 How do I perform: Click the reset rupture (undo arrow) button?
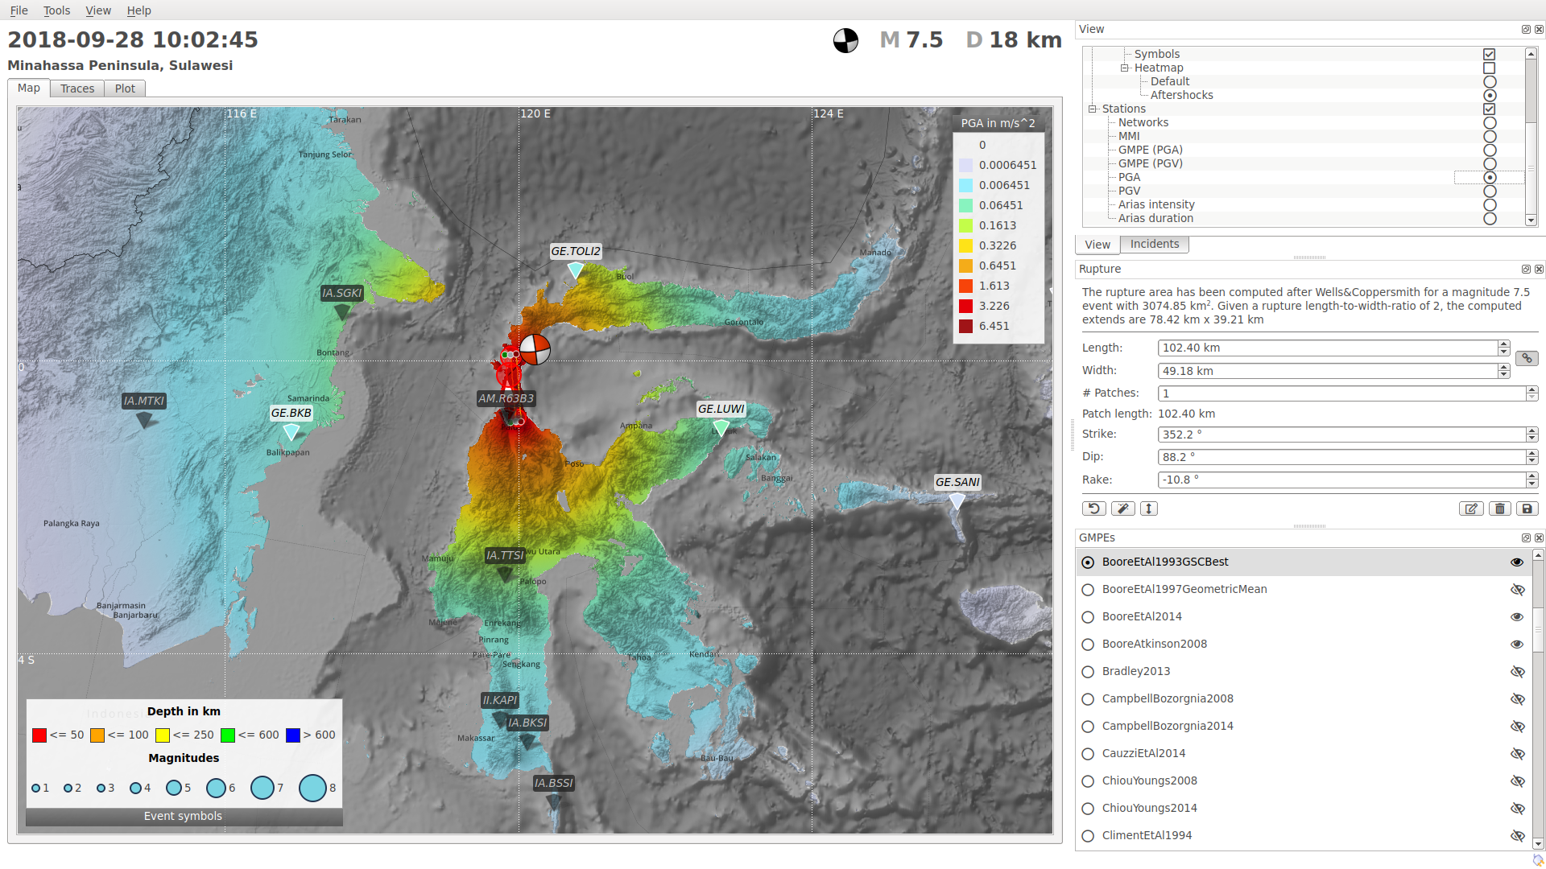(1093, 509)
